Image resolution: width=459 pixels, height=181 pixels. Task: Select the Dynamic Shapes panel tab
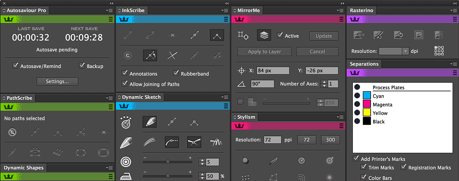24,168
